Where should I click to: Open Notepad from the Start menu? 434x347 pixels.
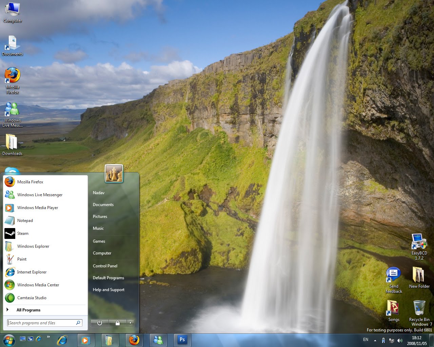(45, 221)
